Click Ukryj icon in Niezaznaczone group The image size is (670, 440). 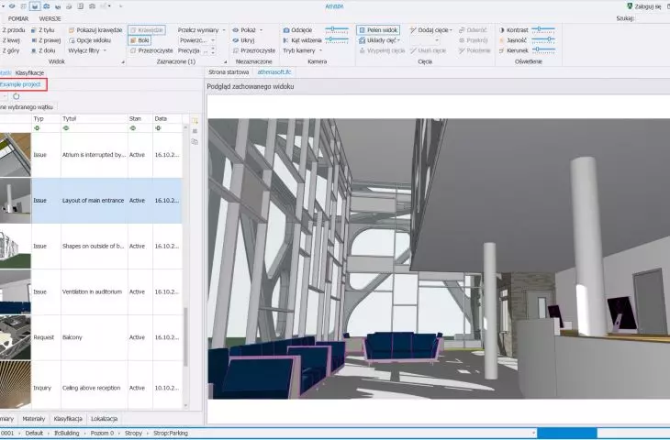236,40
